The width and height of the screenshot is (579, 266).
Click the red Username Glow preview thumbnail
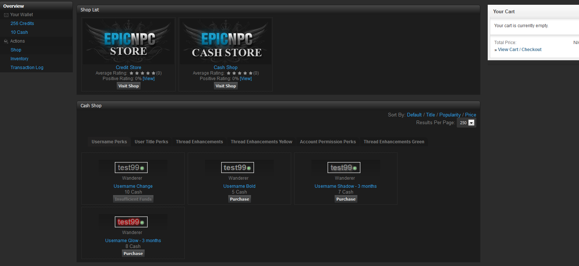[131, 222]
